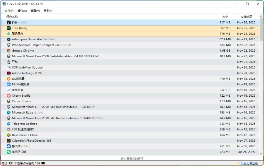Select the Telegram Desktop icon

pos(8,124)
